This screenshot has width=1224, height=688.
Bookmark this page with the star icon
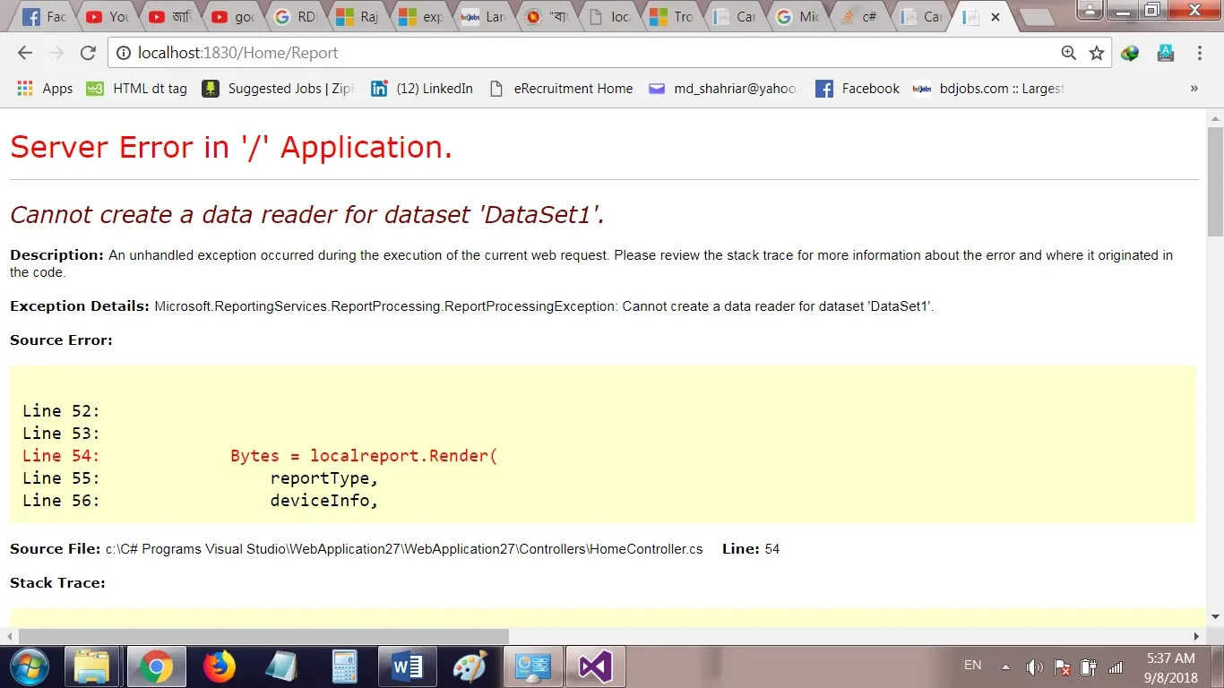1096,53
